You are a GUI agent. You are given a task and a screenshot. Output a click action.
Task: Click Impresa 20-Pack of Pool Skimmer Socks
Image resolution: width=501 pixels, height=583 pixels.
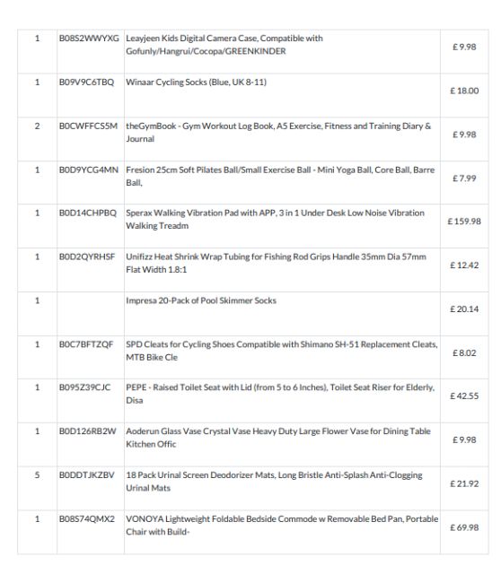coord(201,300)
